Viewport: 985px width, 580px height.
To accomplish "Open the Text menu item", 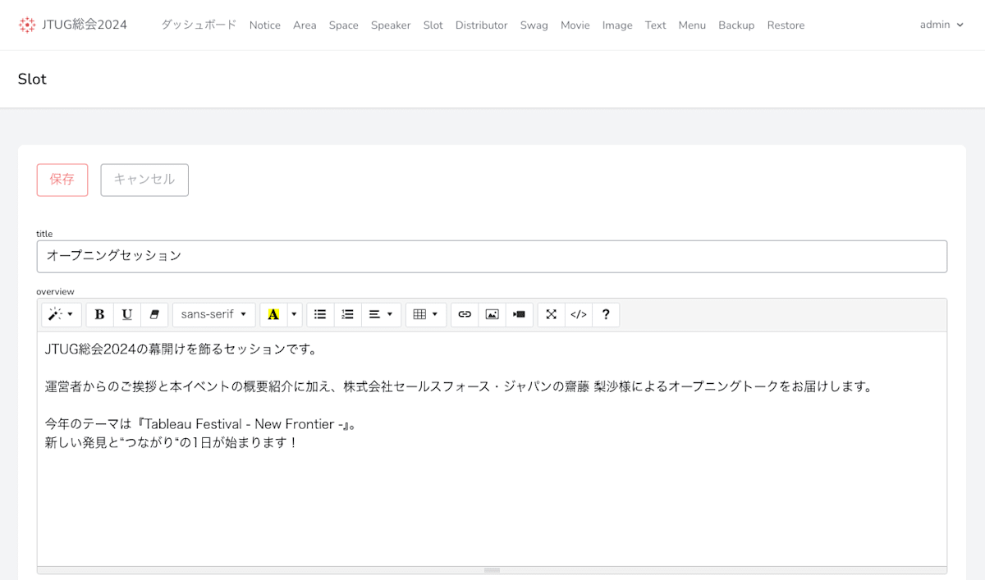I will (656, 25).
